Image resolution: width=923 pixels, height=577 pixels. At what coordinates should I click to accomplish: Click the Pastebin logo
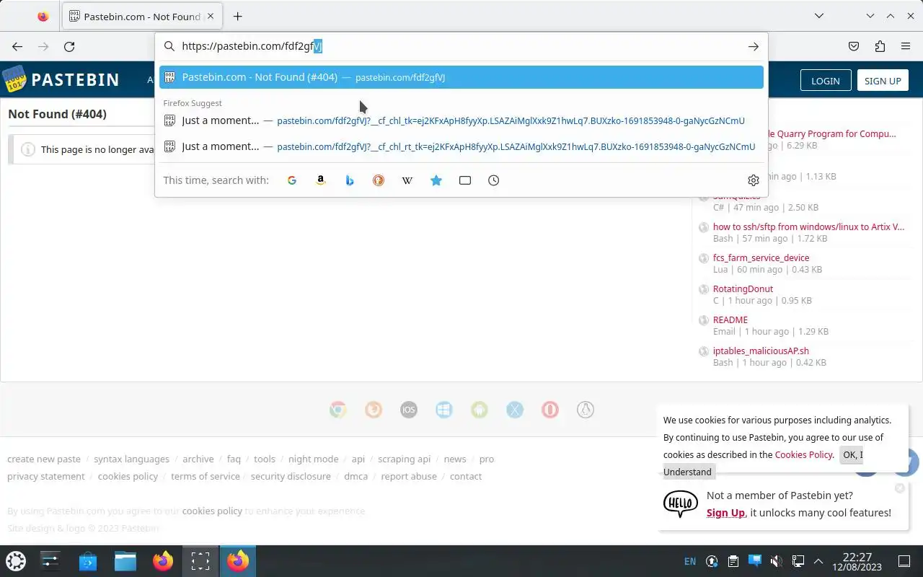pos(61,79)
